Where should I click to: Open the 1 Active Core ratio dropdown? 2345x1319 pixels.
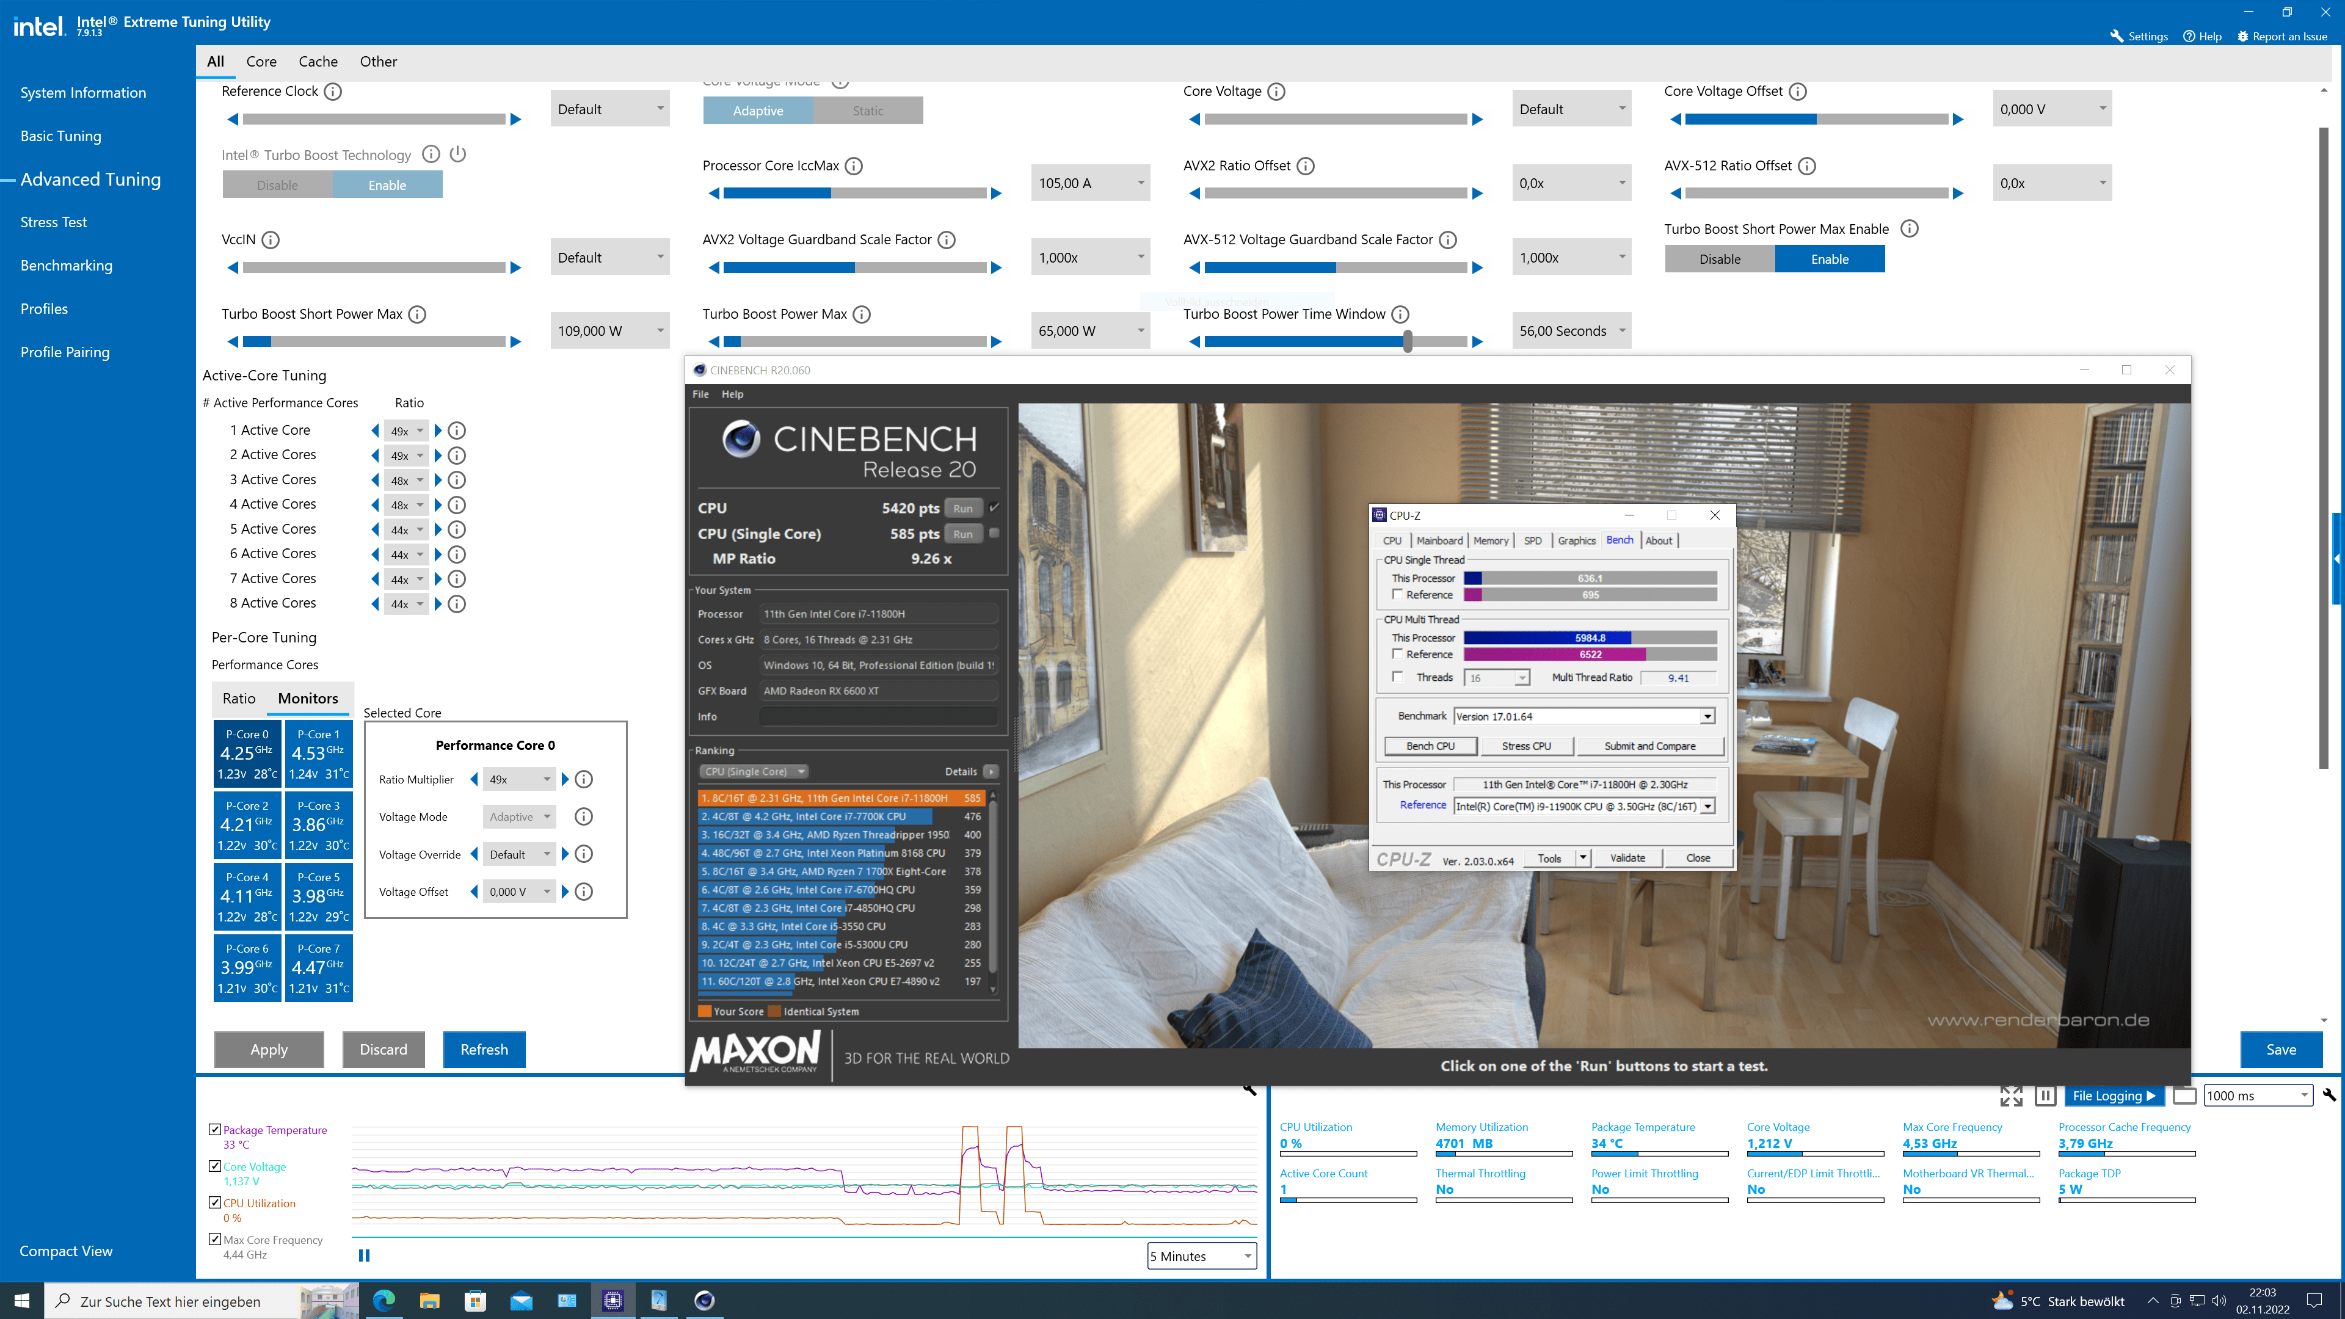point(407,431)
